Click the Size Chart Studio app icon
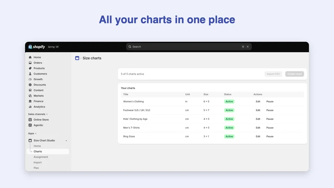 pyautogui.click(x=30, y=140)
